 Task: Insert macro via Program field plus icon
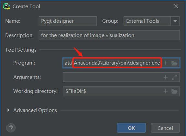(x=166, y=63)
